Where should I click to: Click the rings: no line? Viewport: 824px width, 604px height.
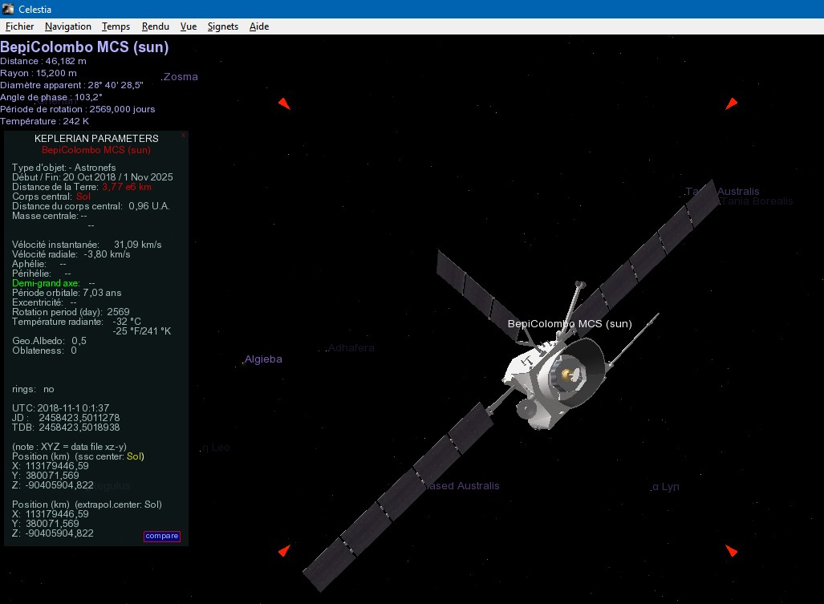click(33, 389)
